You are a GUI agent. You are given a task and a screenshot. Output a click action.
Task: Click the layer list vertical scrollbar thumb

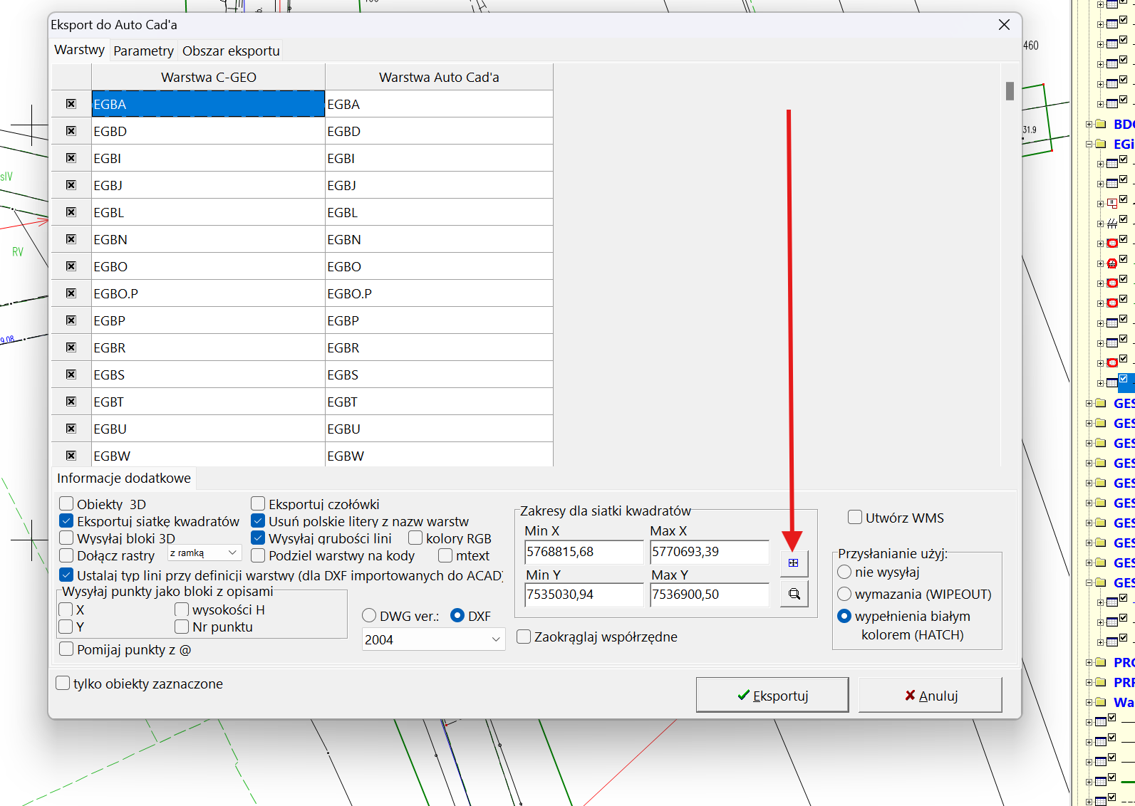1010,91
